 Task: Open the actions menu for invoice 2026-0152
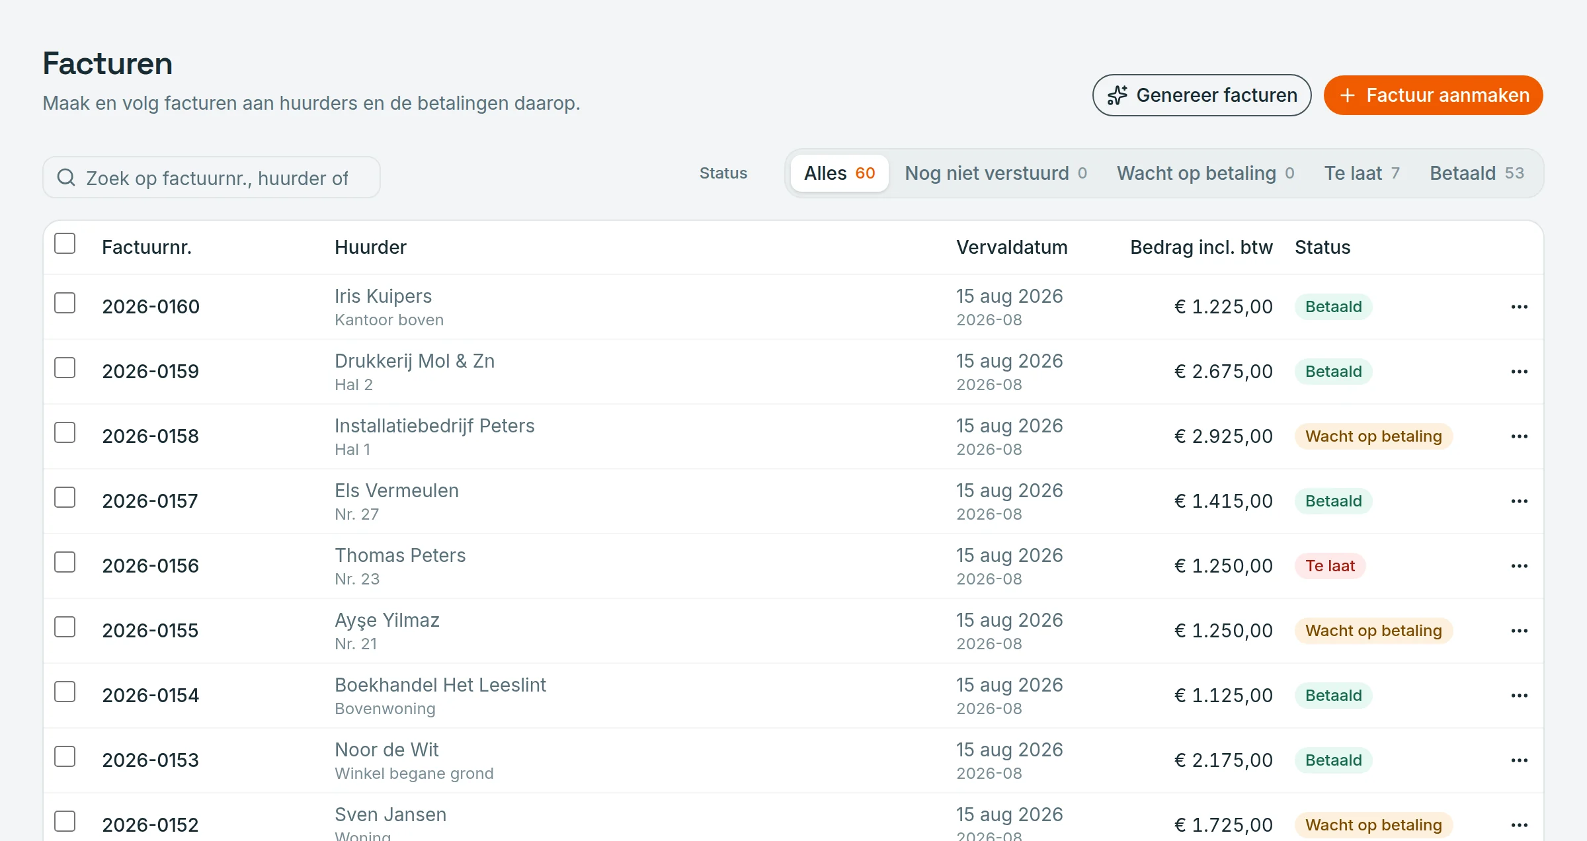tap(1519, 825)
